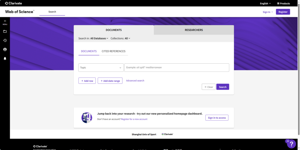
Task: Click the Clear button
Action: [x=209, y=87]
